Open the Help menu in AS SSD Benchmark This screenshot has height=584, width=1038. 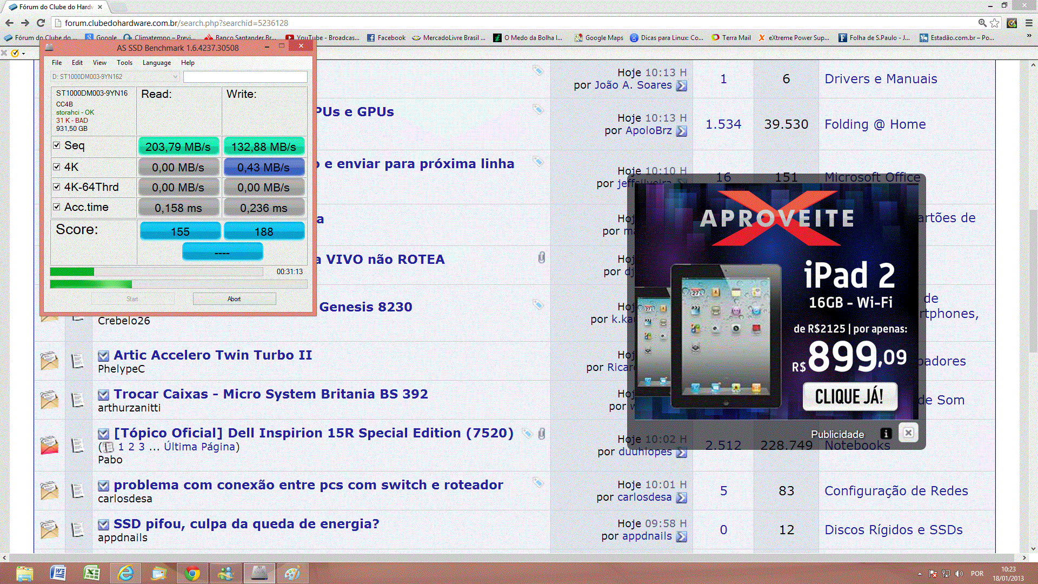188,63
